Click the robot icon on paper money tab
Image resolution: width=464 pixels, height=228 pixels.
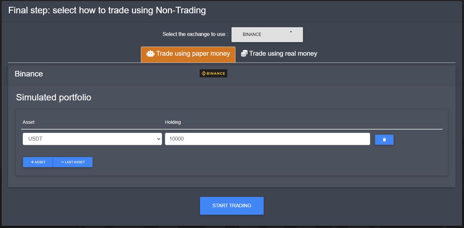tap(150, 54)
